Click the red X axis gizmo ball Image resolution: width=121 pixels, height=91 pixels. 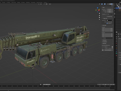[99, 10]
